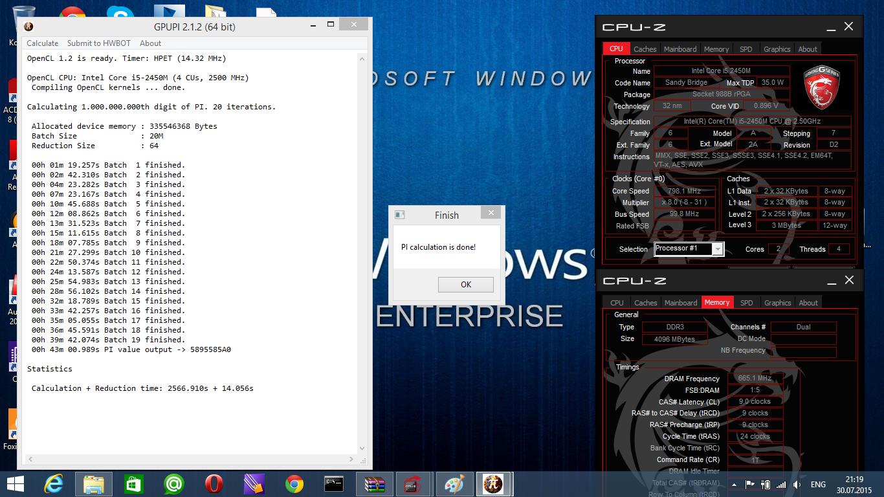
Task: Click the 'Sandy Bridge' code name value
Action: [686, 83]
